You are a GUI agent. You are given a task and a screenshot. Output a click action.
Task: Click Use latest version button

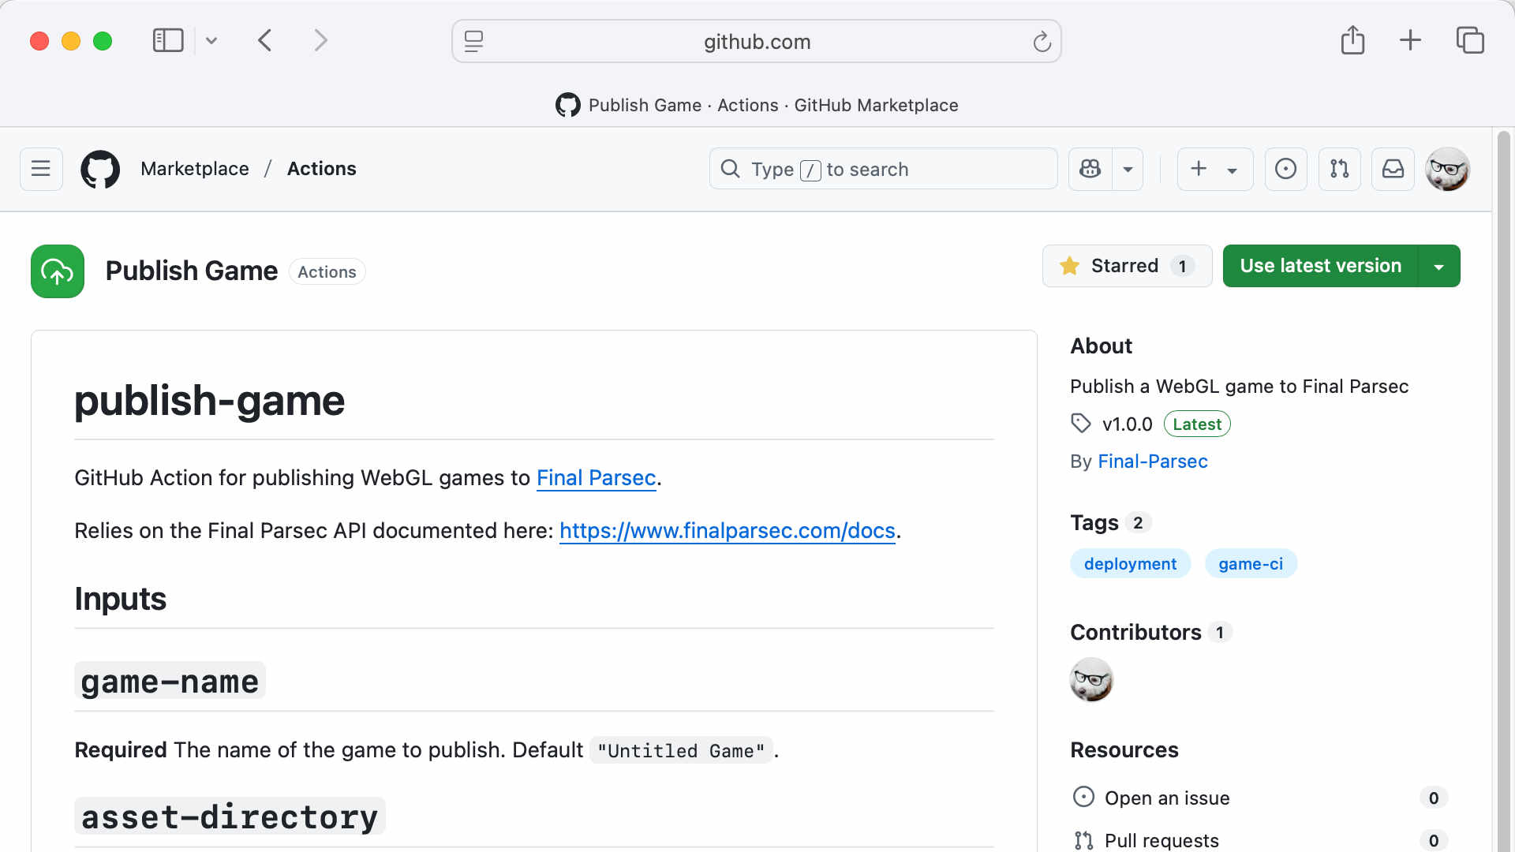click(1320, 266)
